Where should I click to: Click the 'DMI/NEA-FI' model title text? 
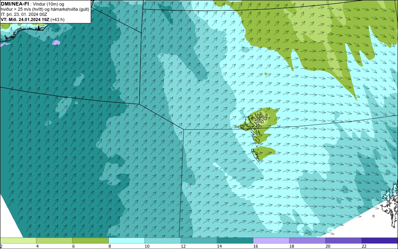(x=15, y=4)
